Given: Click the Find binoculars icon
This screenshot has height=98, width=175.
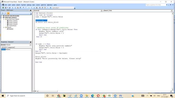Looking at the screenshot, I should (x=20, y=8).
